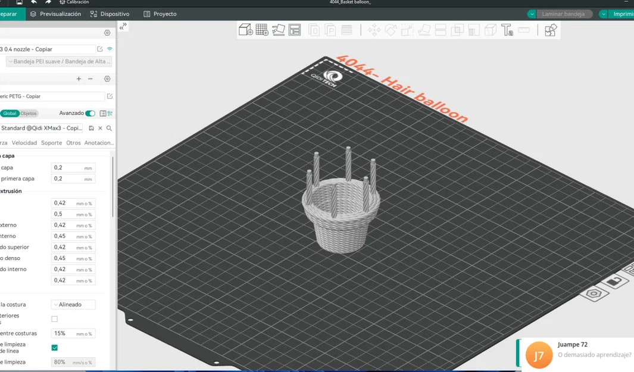Open filament settings gear icon
The width and height of the screenshot is (634, 372).
tap(107, 79)
